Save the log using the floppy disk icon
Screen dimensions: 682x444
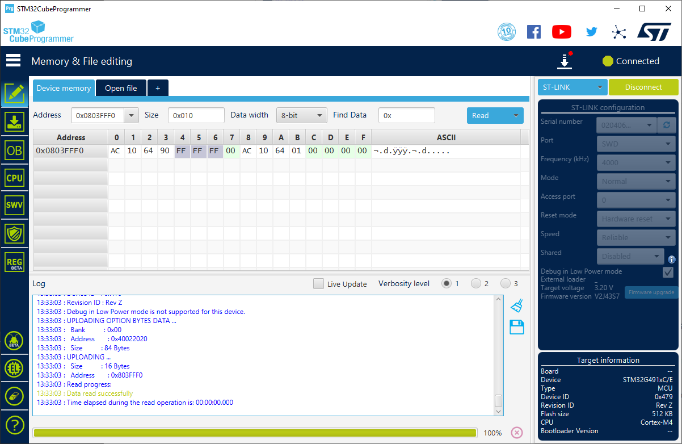pos(516,327)
